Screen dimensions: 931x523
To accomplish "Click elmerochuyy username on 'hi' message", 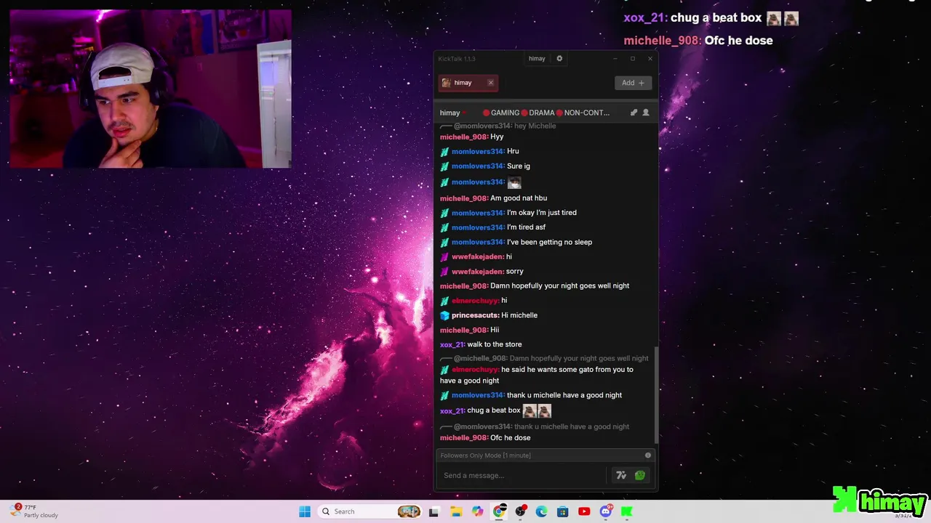I will 475,301.
